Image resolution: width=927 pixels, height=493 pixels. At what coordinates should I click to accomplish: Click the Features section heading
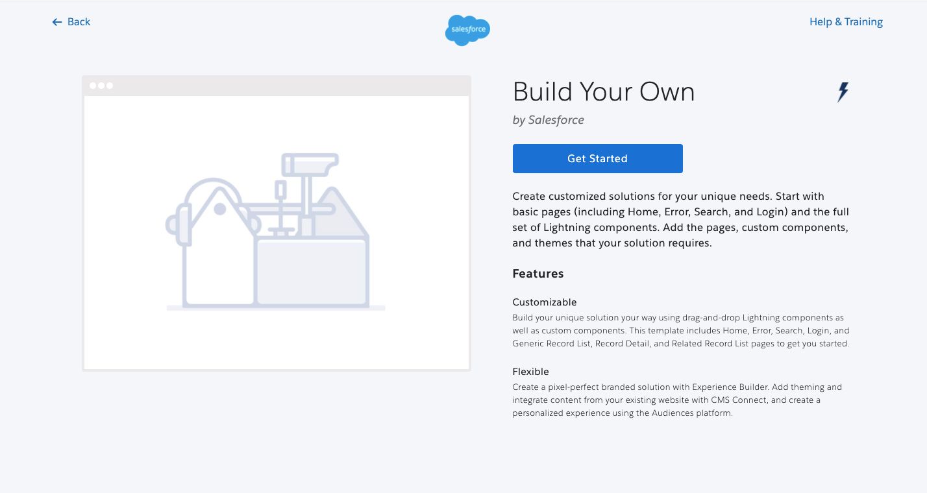click(538, 274)
